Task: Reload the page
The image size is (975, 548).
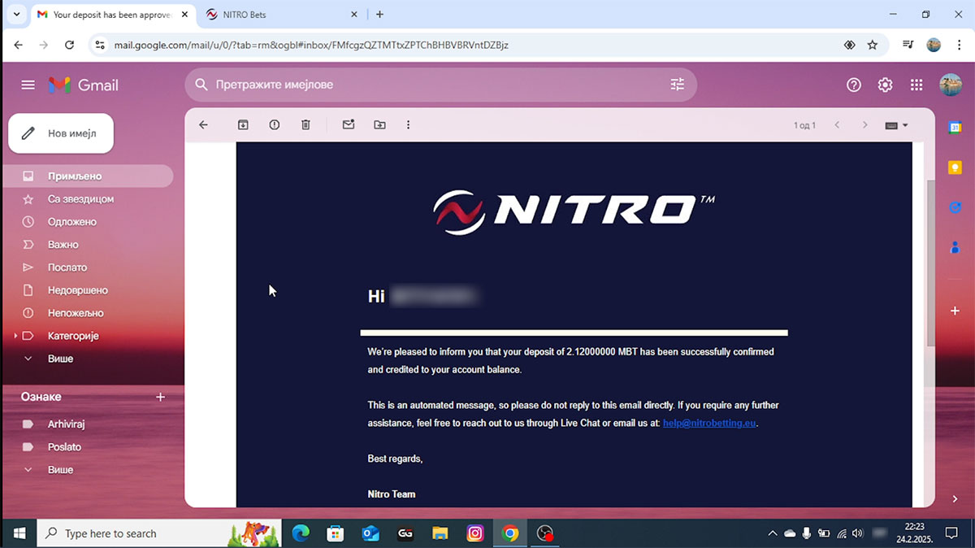Action: point(69,45)
